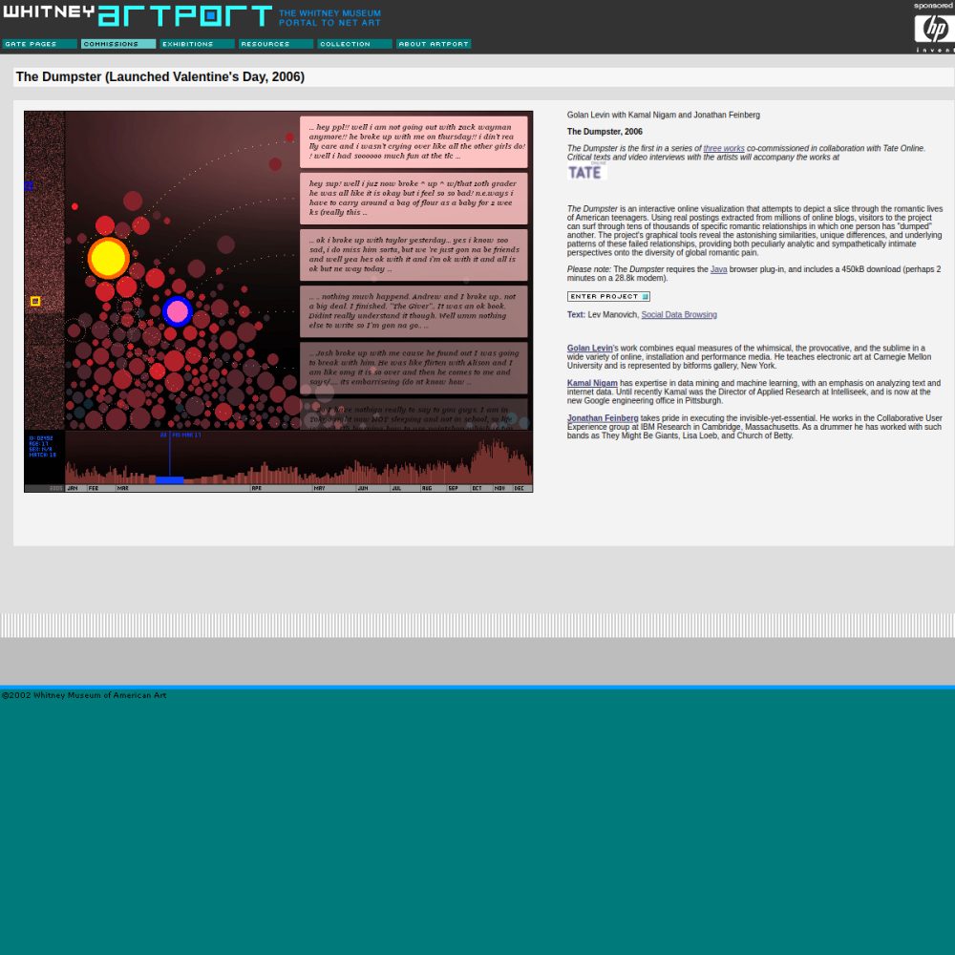Screen dimensions: 955x955
Task: Open the Collection nav item
Action: point(354,44)
